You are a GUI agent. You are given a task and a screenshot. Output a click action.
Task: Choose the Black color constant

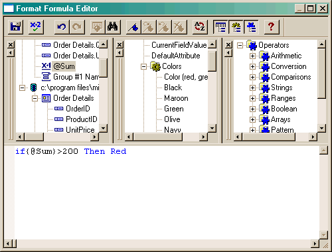point(173,88)
